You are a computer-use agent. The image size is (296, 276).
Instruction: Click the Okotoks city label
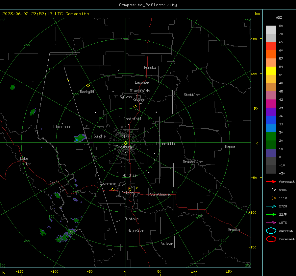(132, 219)
